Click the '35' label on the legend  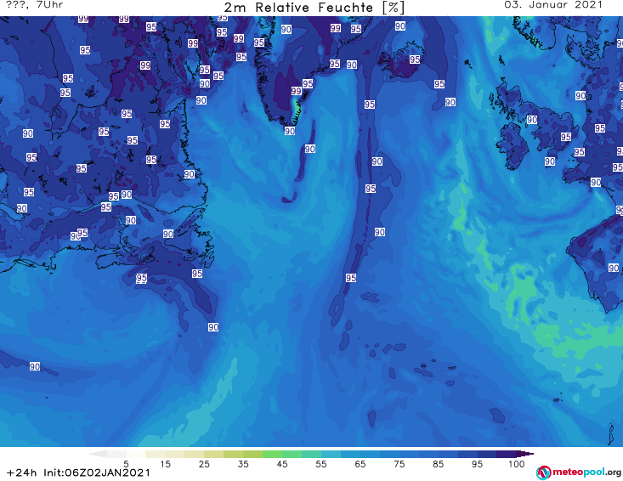243,464
